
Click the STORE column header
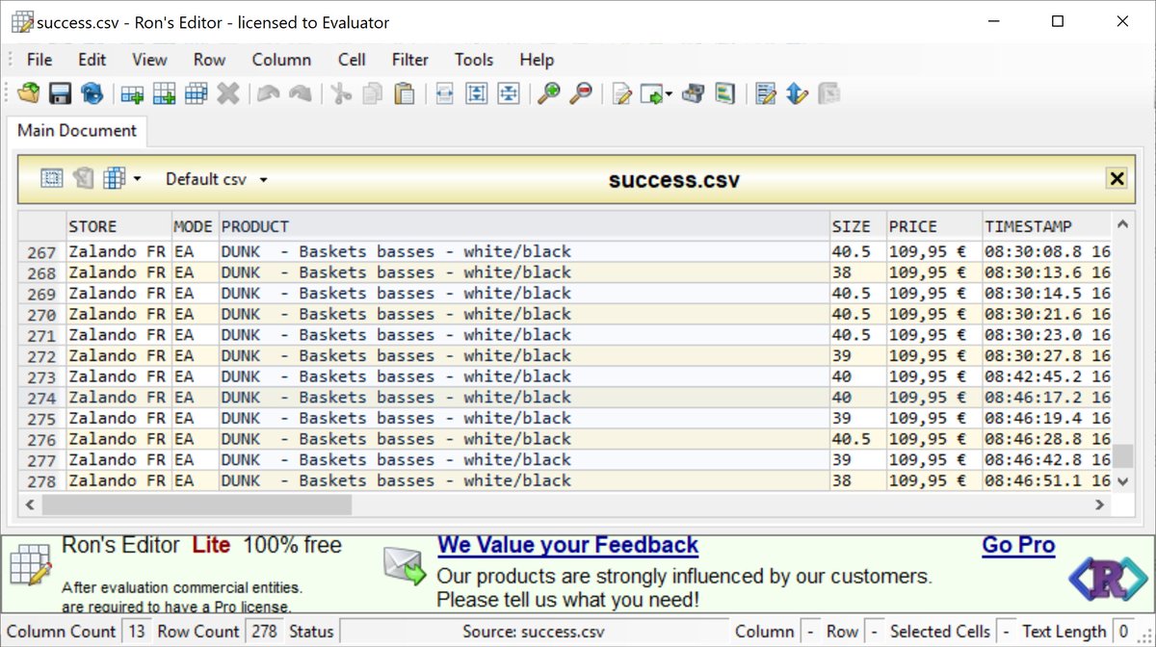coord(118,226)
